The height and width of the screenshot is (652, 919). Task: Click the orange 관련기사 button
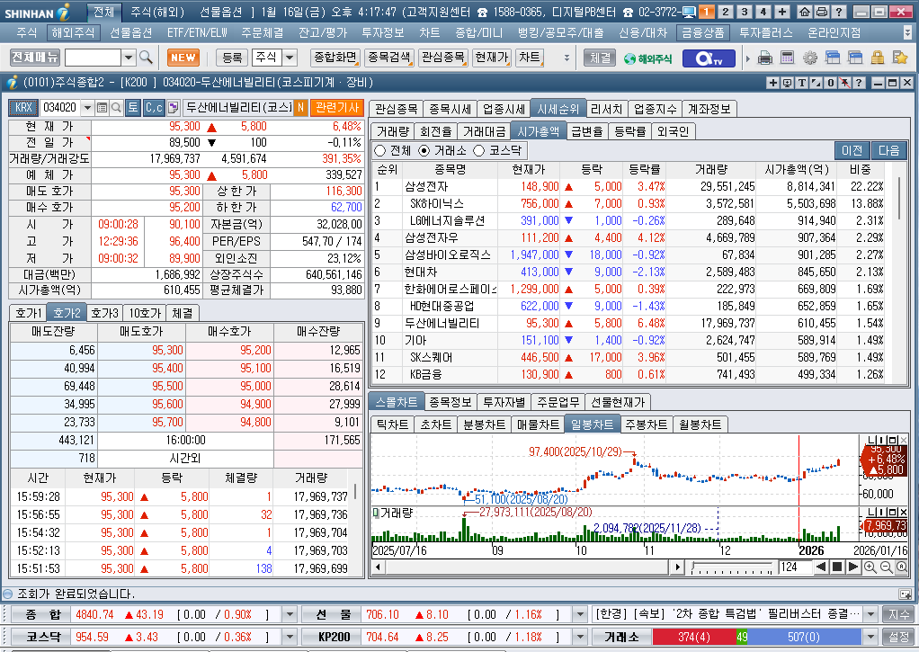click(337, 108)
